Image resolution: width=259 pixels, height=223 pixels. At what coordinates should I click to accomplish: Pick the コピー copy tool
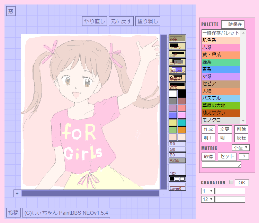(177, 62)
